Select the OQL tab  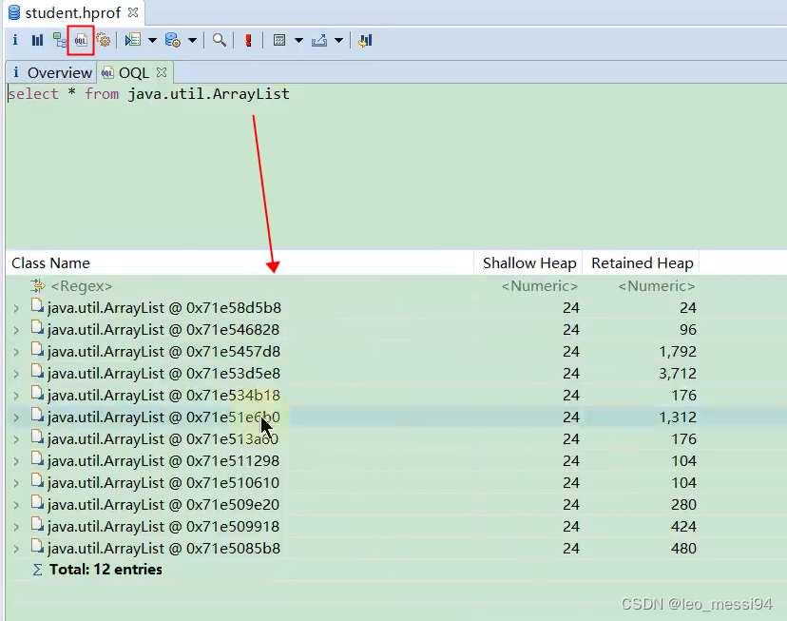point(133,73)
